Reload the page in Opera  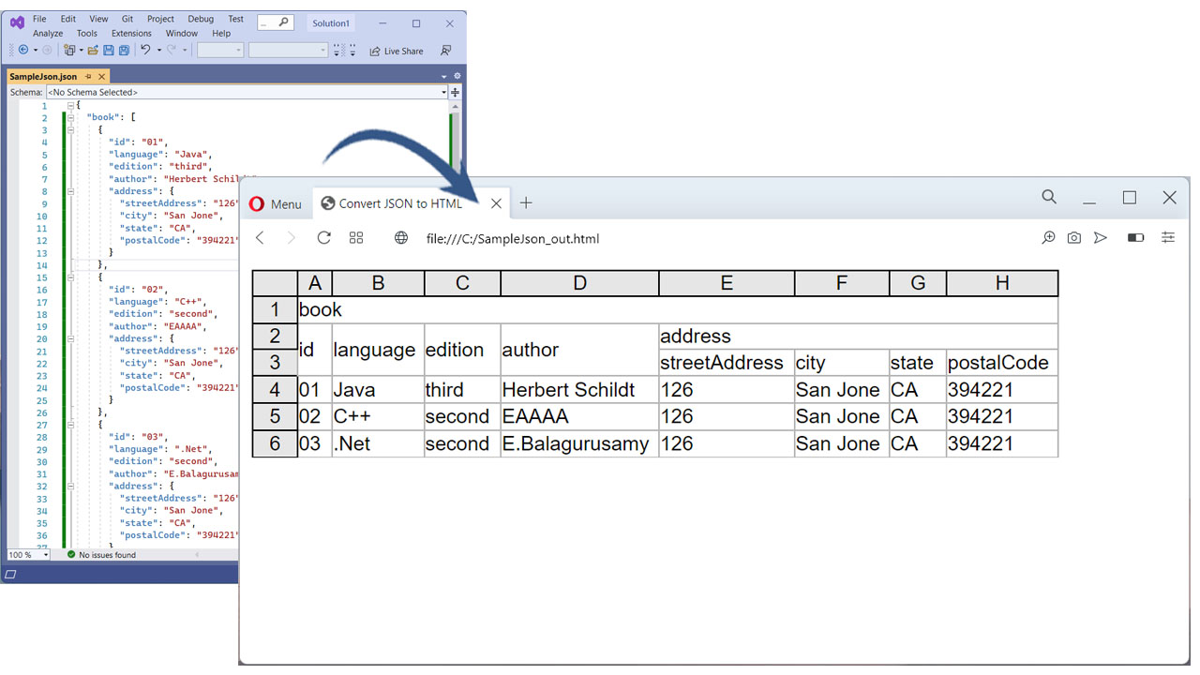(x=323, y=237)
